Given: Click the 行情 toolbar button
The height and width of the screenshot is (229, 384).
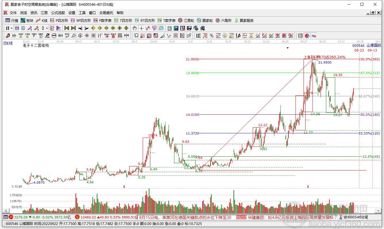Looking at the screenshot, I should point(12,20).
